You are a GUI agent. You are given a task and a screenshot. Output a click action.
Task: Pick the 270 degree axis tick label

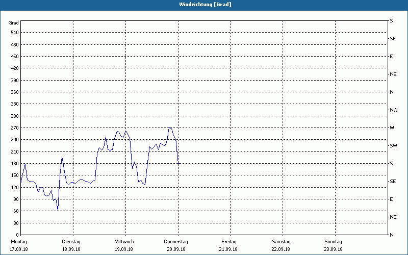click(15, 128)
